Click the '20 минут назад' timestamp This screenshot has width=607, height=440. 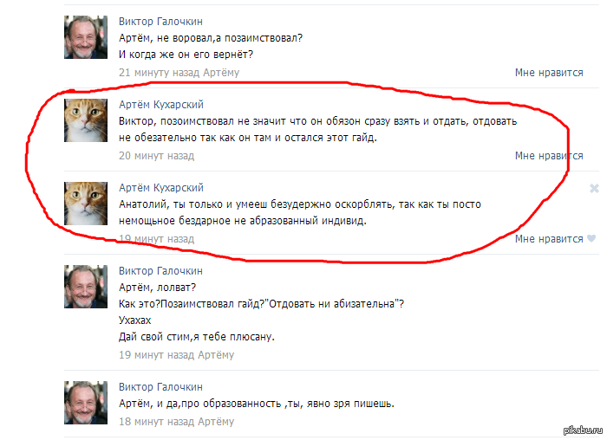156,156
